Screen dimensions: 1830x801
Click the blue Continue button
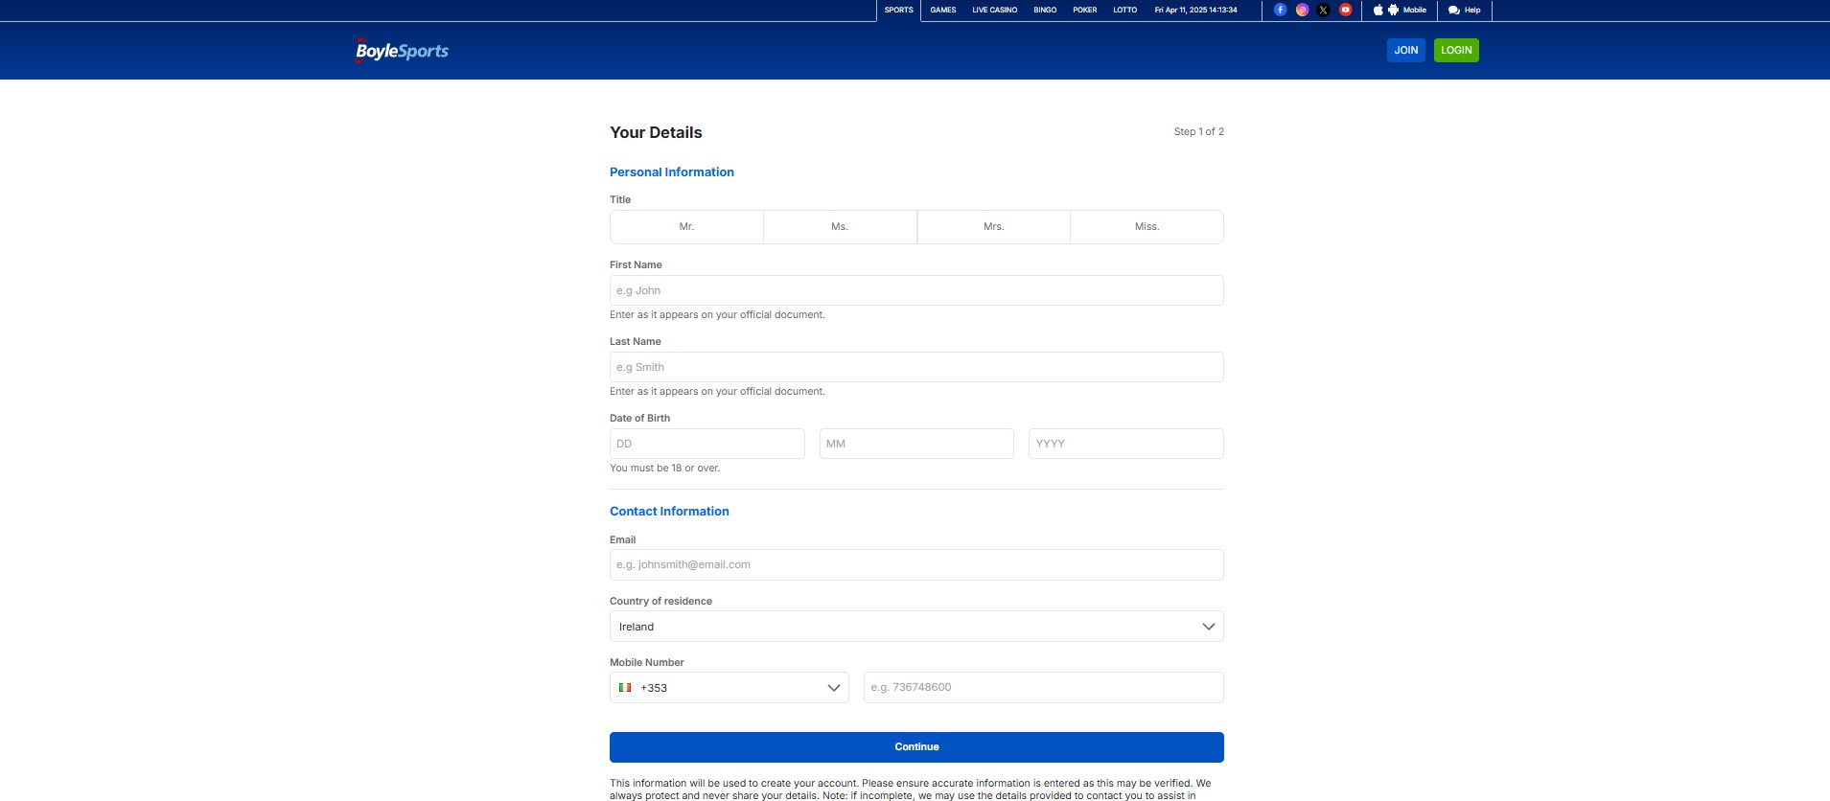coord(916,747)
